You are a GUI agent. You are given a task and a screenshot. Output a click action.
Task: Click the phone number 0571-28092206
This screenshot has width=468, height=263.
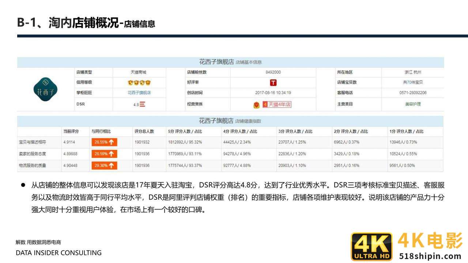coord(413,93)
